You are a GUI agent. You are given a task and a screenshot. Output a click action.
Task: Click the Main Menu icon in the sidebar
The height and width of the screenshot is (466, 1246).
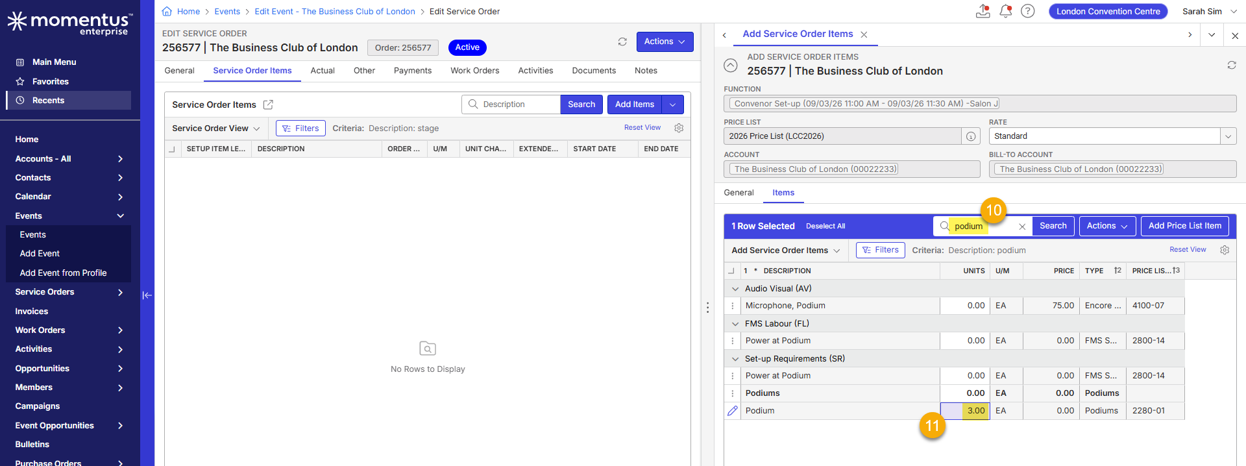pos(20,62)
